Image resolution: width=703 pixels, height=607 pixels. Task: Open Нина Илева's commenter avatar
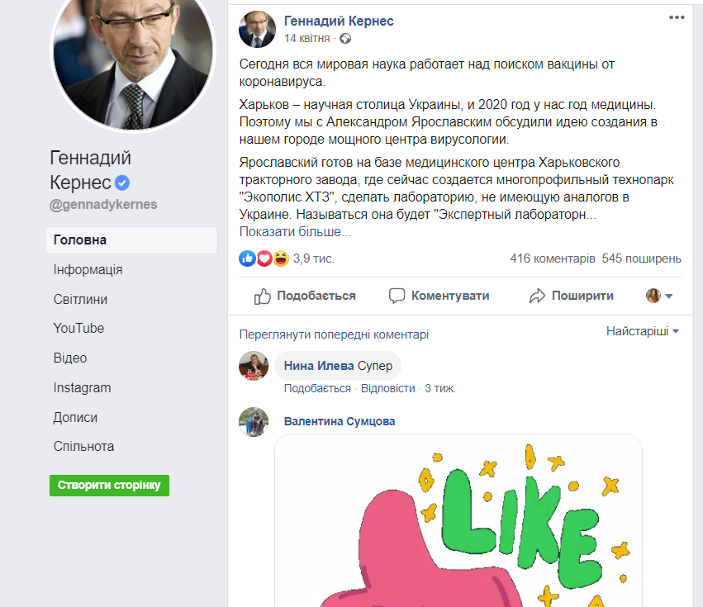254,367
